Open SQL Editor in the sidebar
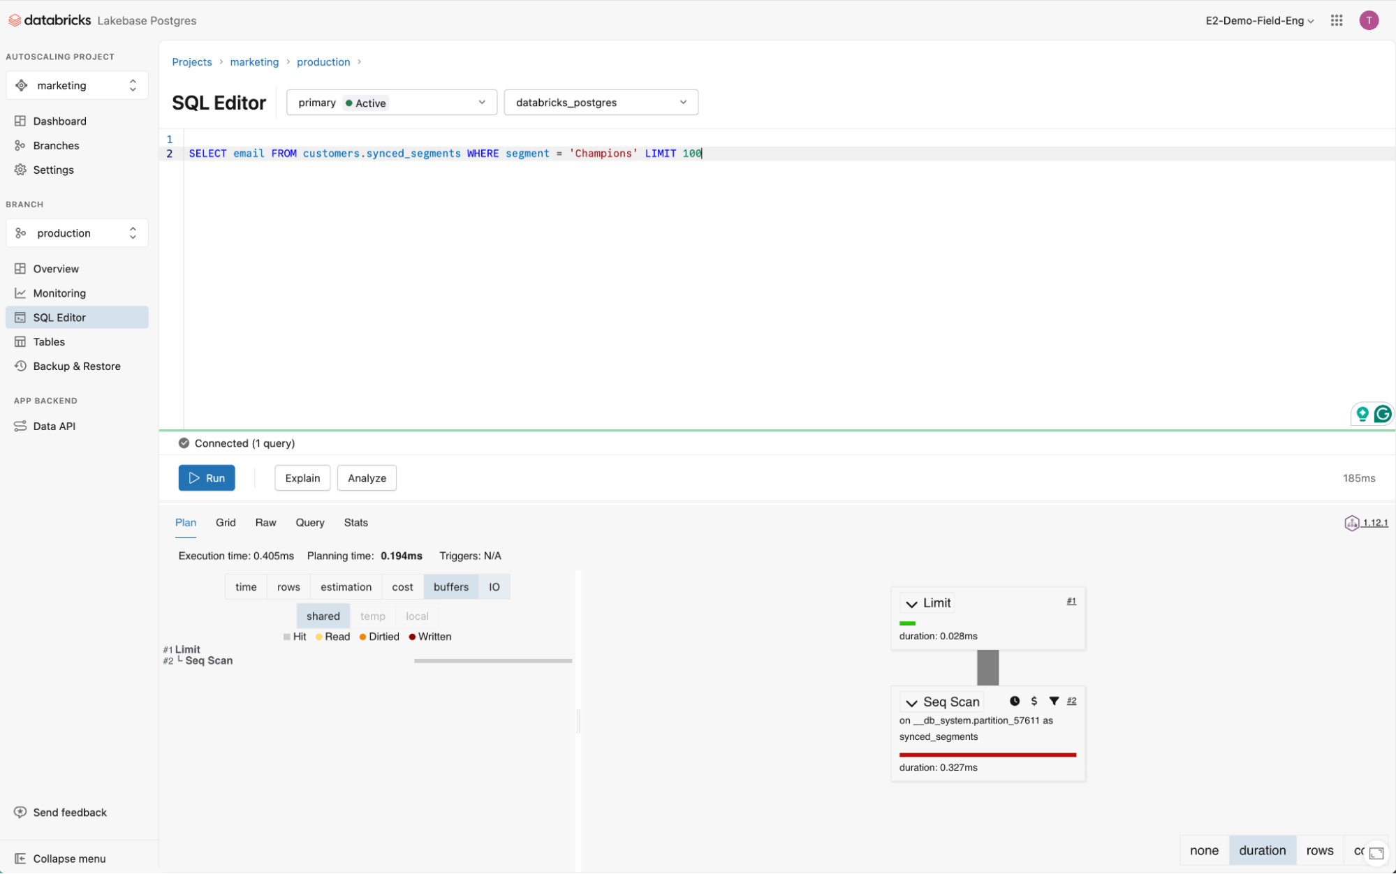The width and height of the screenshot is (1396, 874). pyautogui.click(x=77, y=318)
